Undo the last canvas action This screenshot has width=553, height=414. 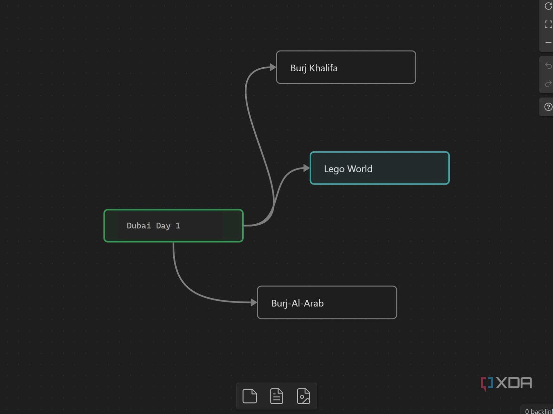pos(548,66)
